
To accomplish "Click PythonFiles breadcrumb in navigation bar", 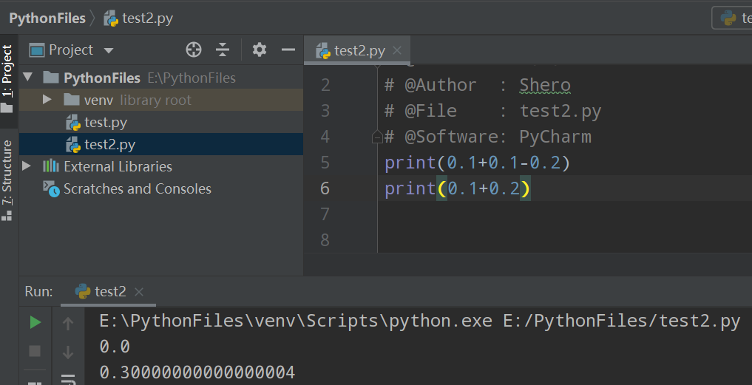I will [47, 18].
